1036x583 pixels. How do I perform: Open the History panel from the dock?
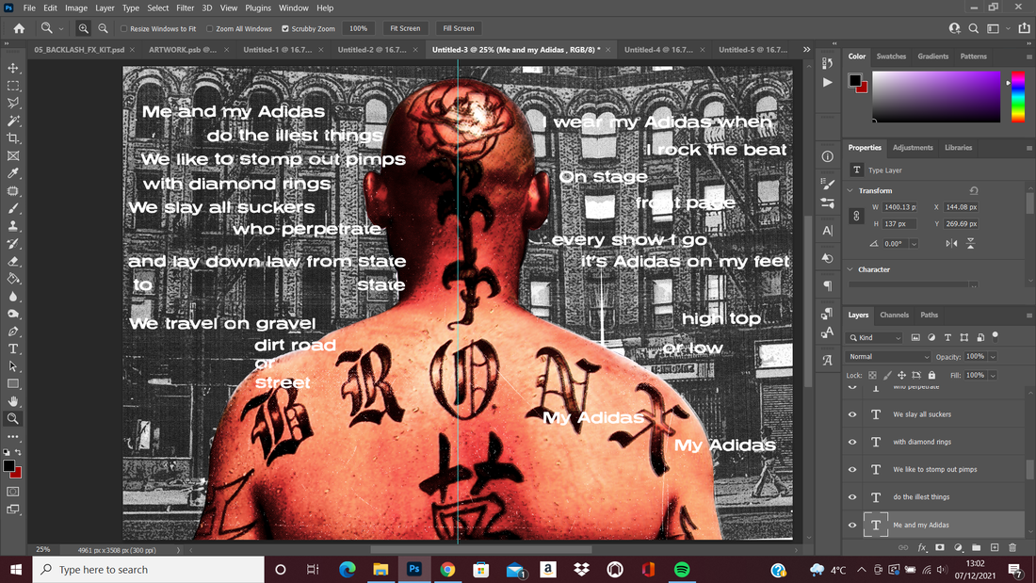coord(827,63)
